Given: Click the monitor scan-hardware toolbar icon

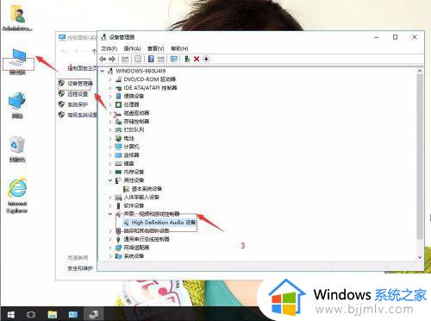Looking at the screenshot, I should click(173, 60).
